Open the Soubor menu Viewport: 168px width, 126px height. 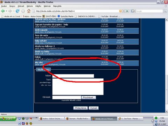coord(4,6)
